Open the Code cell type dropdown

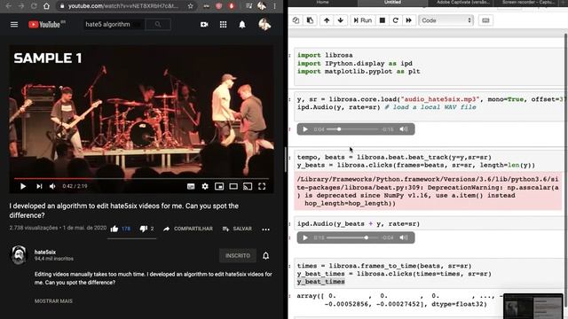(x=446, y=20)
